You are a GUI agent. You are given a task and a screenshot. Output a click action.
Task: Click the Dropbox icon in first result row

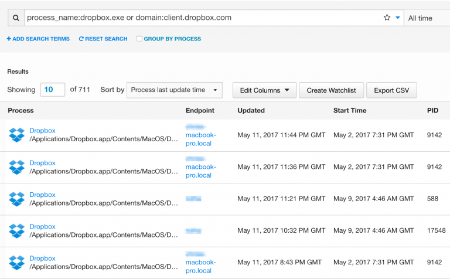click(x=16, y=135)
